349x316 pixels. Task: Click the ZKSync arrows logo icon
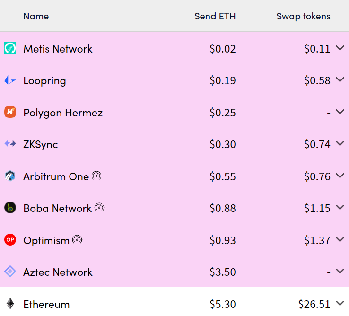pos(10,144)
